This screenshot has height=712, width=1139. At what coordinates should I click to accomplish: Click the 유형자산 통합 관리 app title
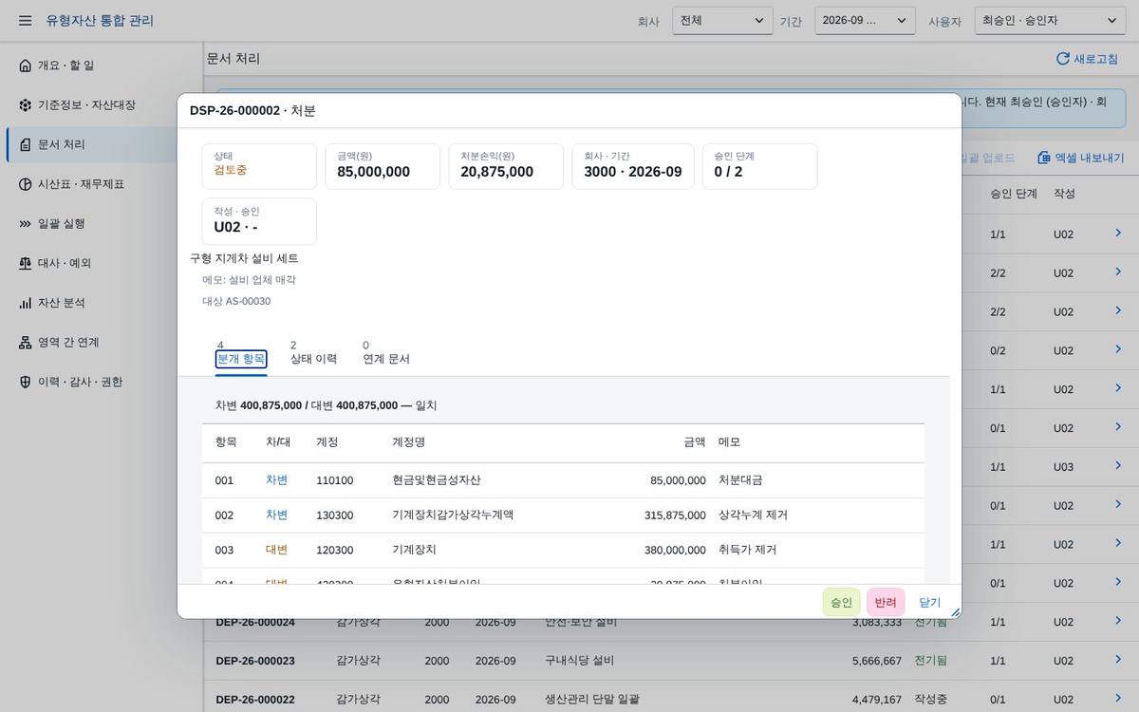100,21
